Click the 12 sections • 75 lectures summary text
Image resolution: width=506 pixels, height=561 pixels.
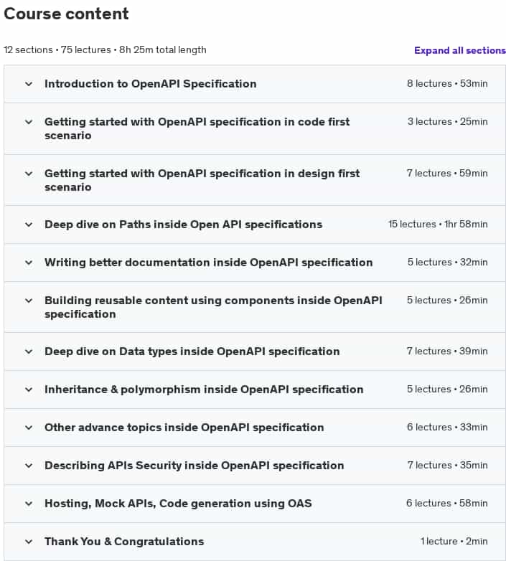tap(105, 49)
